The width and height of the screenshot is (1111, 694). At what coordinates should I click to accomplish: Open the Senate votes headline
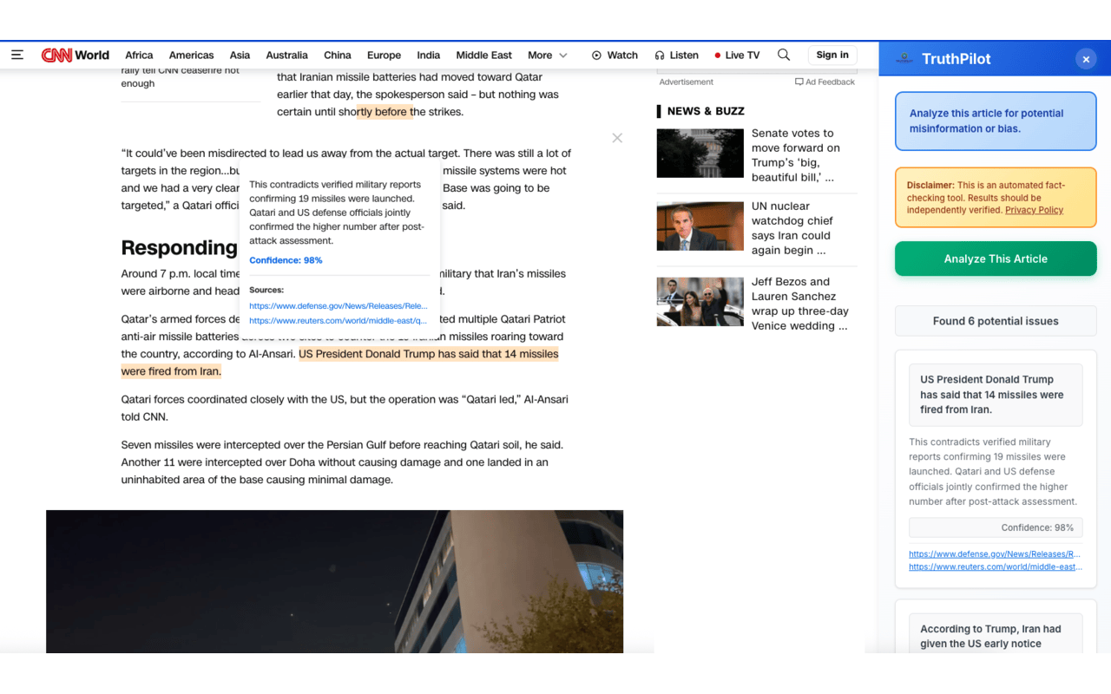[x=796, y=155]
